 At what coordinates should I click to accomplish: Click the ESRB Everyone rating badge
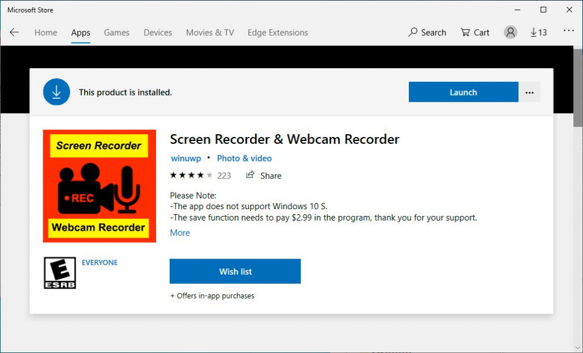tap(60, 273)
